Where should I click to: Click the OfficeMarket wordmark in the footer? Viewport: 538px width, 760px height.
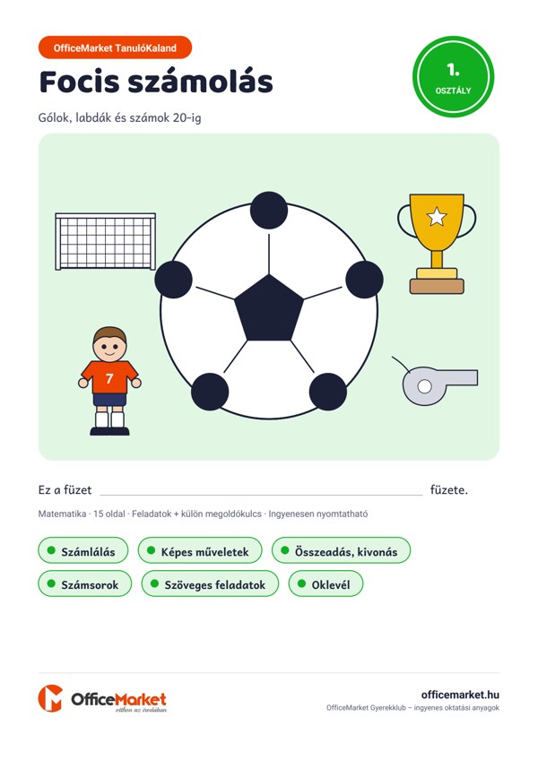click(119, 701)
